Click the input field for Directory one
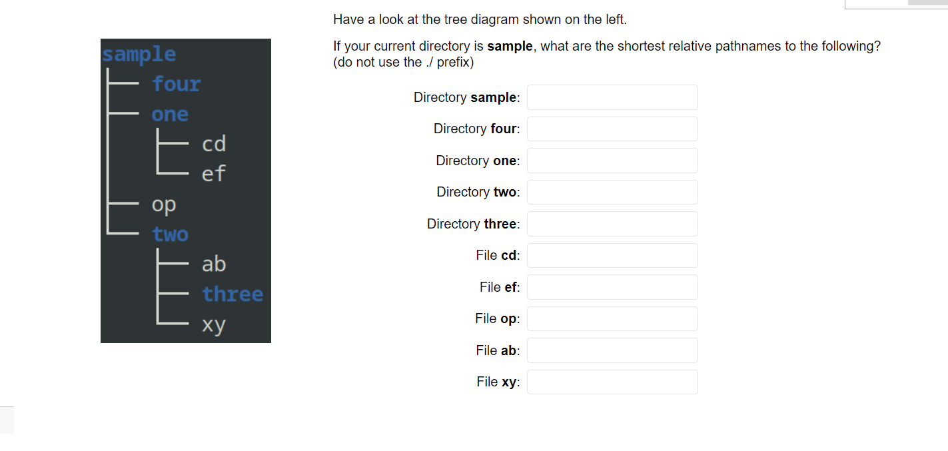This screenshot has height=451, width=948. point(612,160)
